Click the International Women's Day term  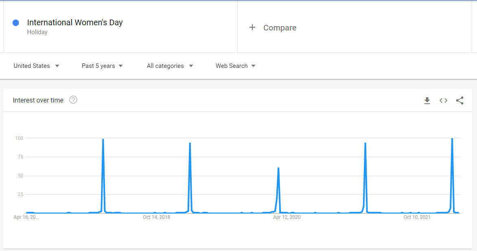pyautogui.click(x=75, y=23)
